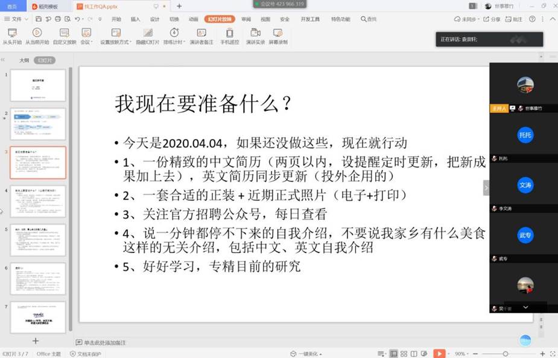The image size is (558, 358).
Task: Open the 插入 ribbon tab
Action: (135, 19)
